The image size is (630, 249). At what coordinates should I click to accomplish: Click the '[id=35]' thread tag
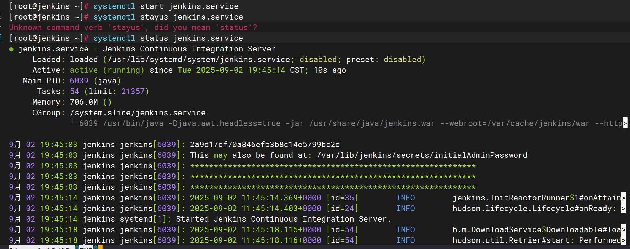[342, 198]
